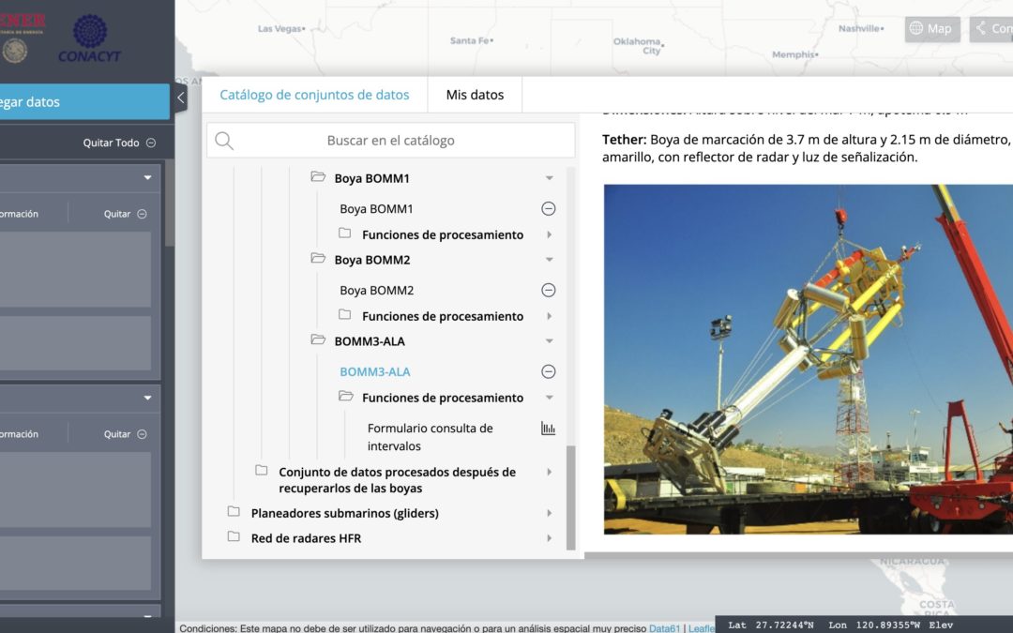Collapse Funciones de procesamiento under BOMM3-ALA

point(549,398)
